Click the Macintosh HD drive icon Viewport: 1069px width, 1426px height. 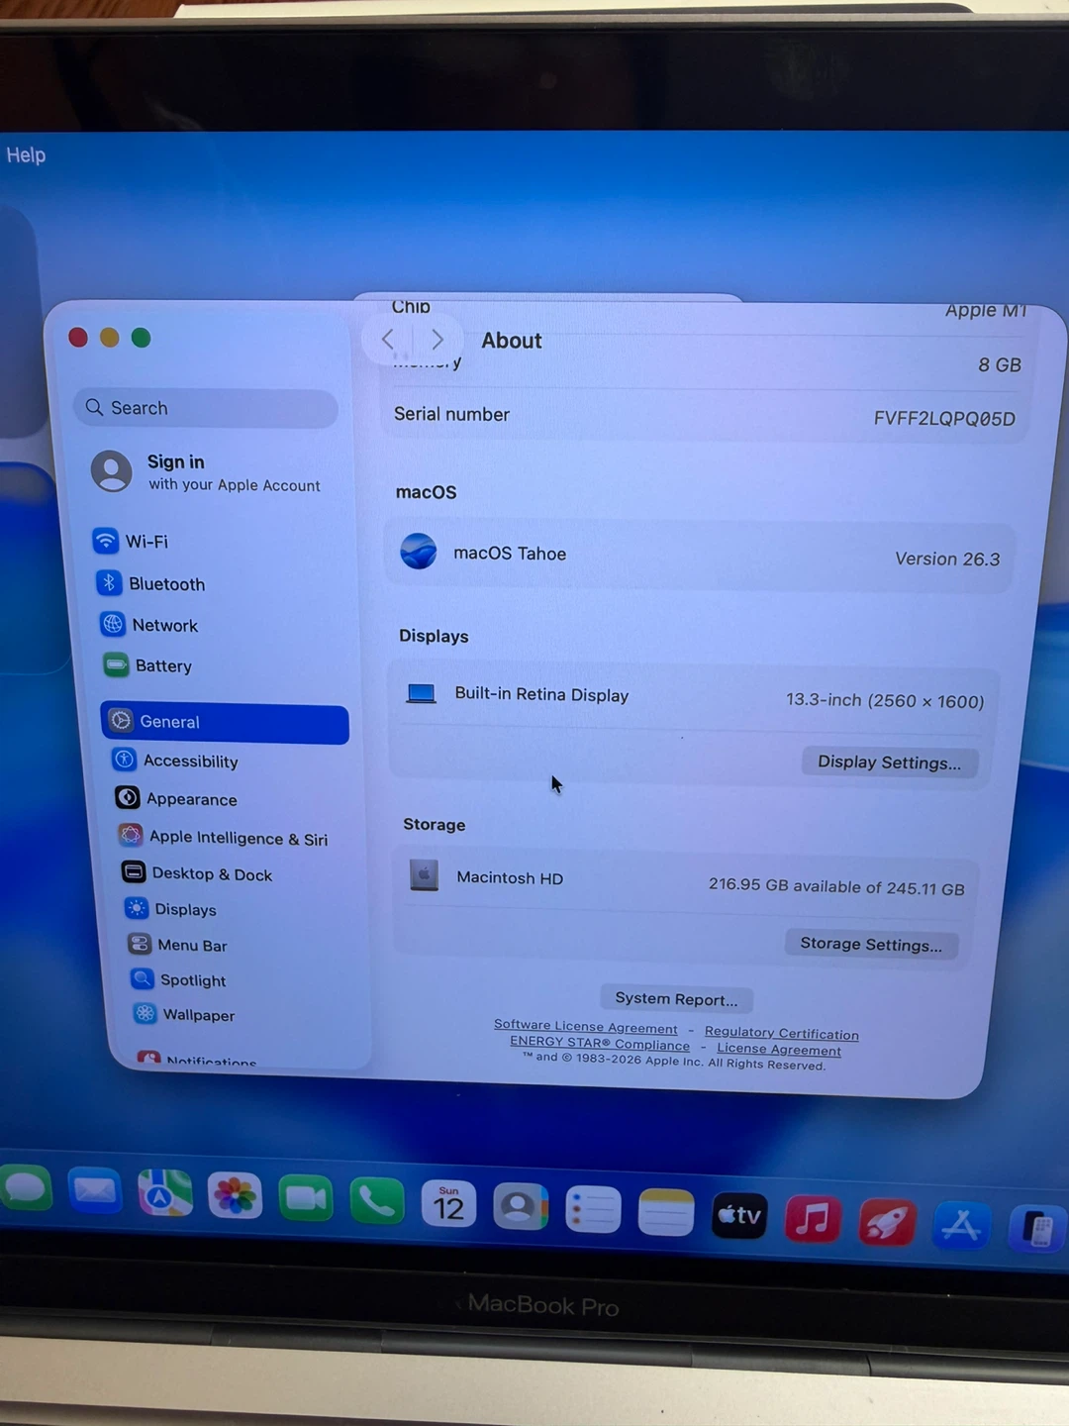pyautogui.click(x=425, y=875)
